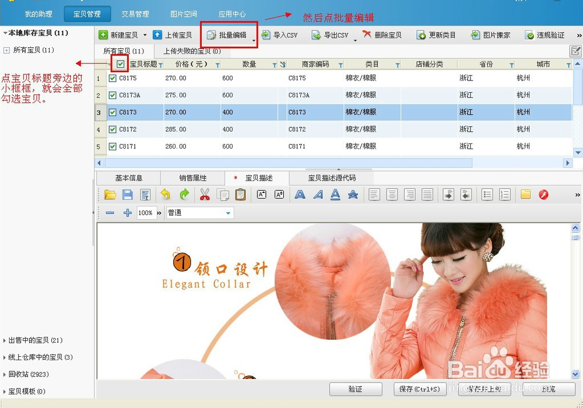Viewport: 583px width, 408px height.
Task: Click 图片搬家 image move icon
Action: click(475, 35)
